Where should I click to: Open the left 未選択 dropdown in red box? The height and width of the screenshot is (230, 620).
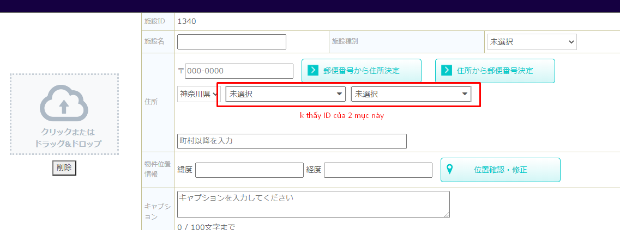285,94
